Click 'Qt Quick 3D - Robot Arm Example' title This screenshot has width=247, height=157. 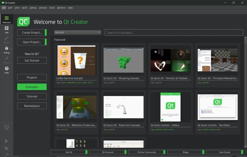[122, 125]
